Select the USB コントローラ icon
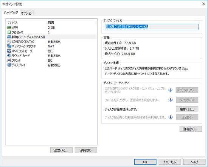Screen dimensions: 208x167 pos(9,51)
